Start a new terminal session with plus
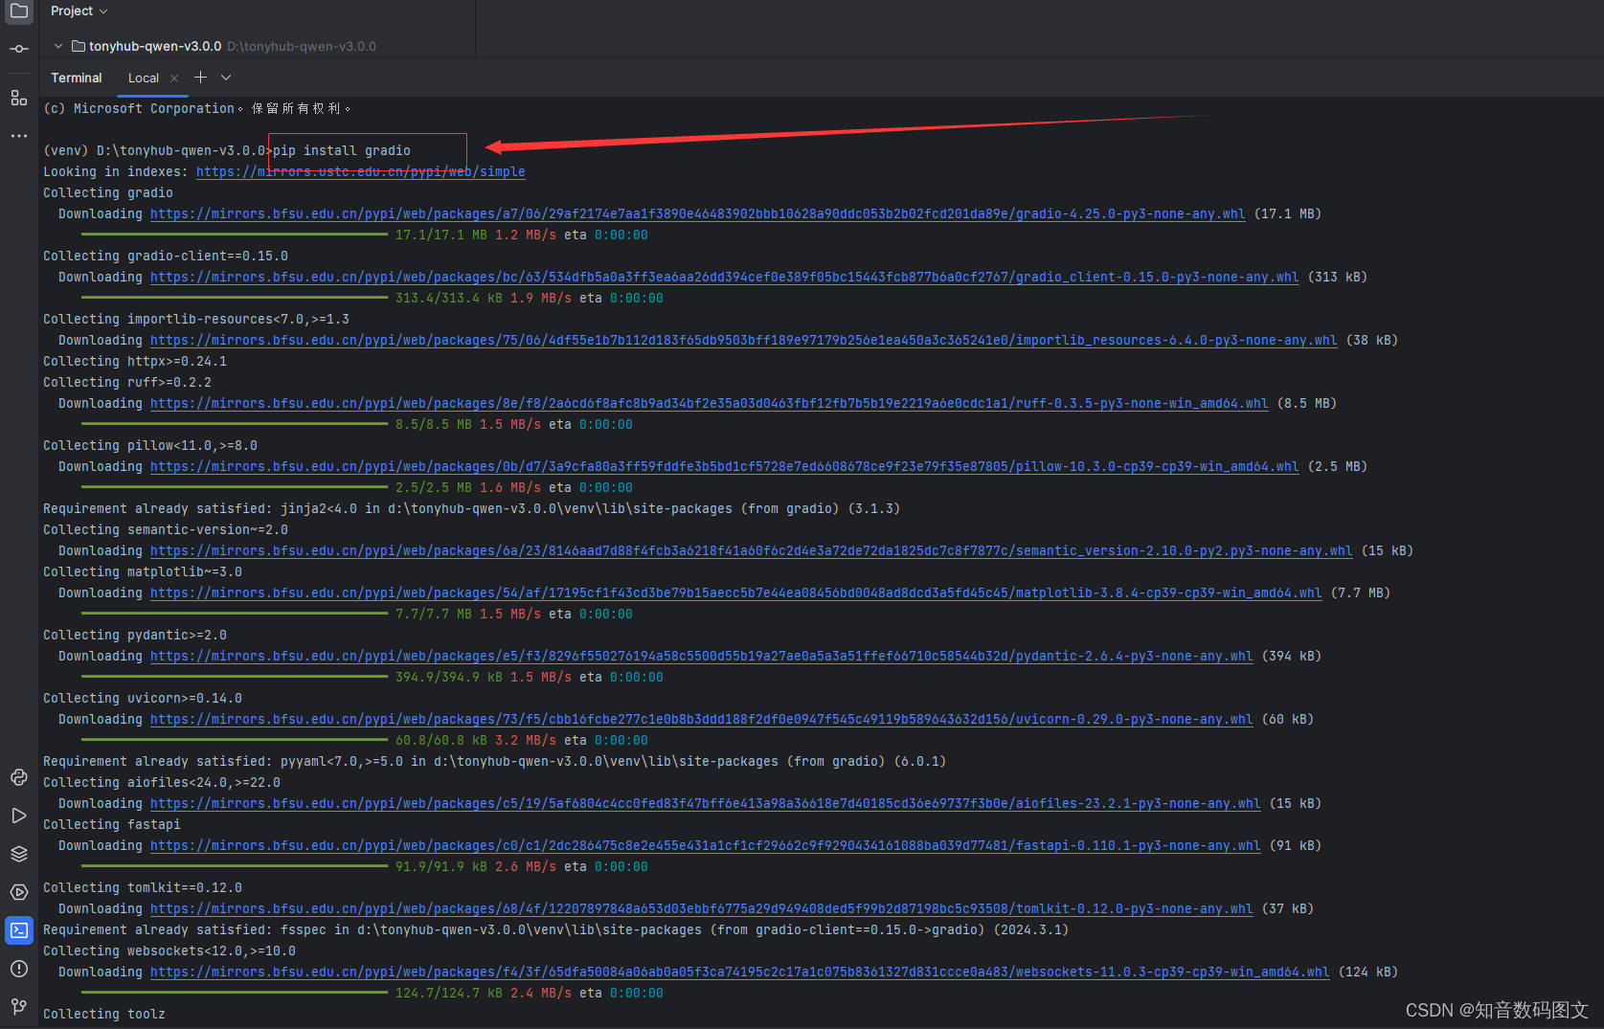Image resolution: width=1604 pixels, height=1029 pixels. 200,77
